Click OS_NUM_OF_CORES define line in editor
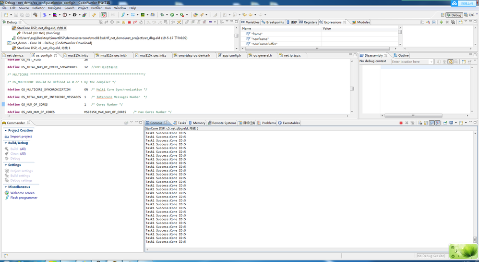 tap(65, 105)
